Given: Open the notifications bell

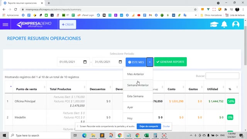Looking at the screenshot, I should [224, 24].
